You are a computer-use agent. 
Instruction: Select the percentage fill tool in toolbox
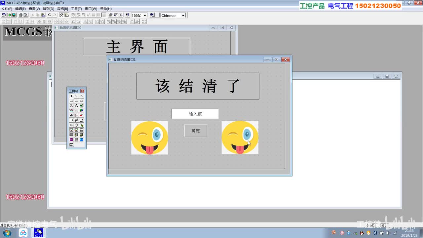tap(81, 115)
